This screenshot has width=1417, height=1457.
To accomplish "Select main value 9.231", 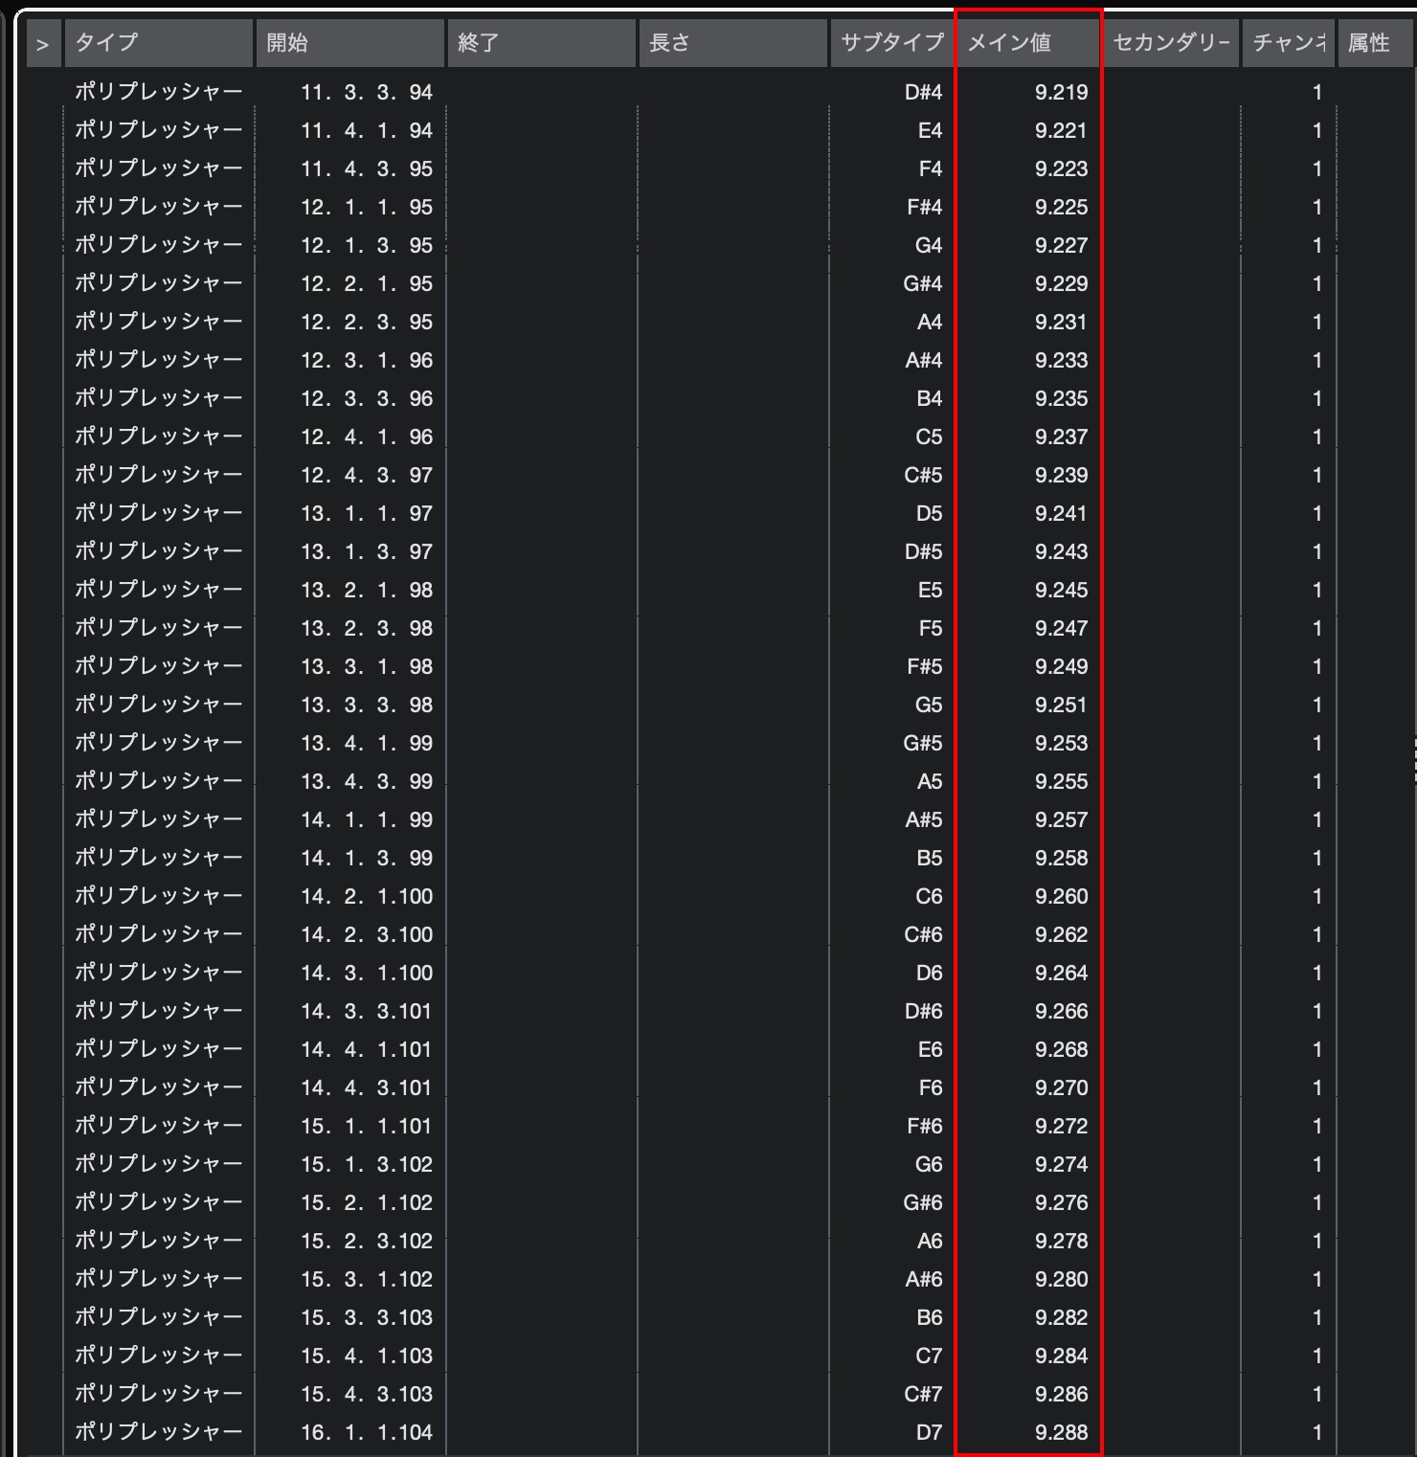I will point(1061,322).
